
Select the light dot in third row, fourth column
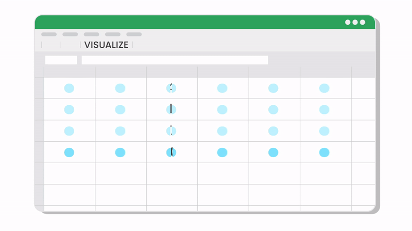(x=222, y=131)
